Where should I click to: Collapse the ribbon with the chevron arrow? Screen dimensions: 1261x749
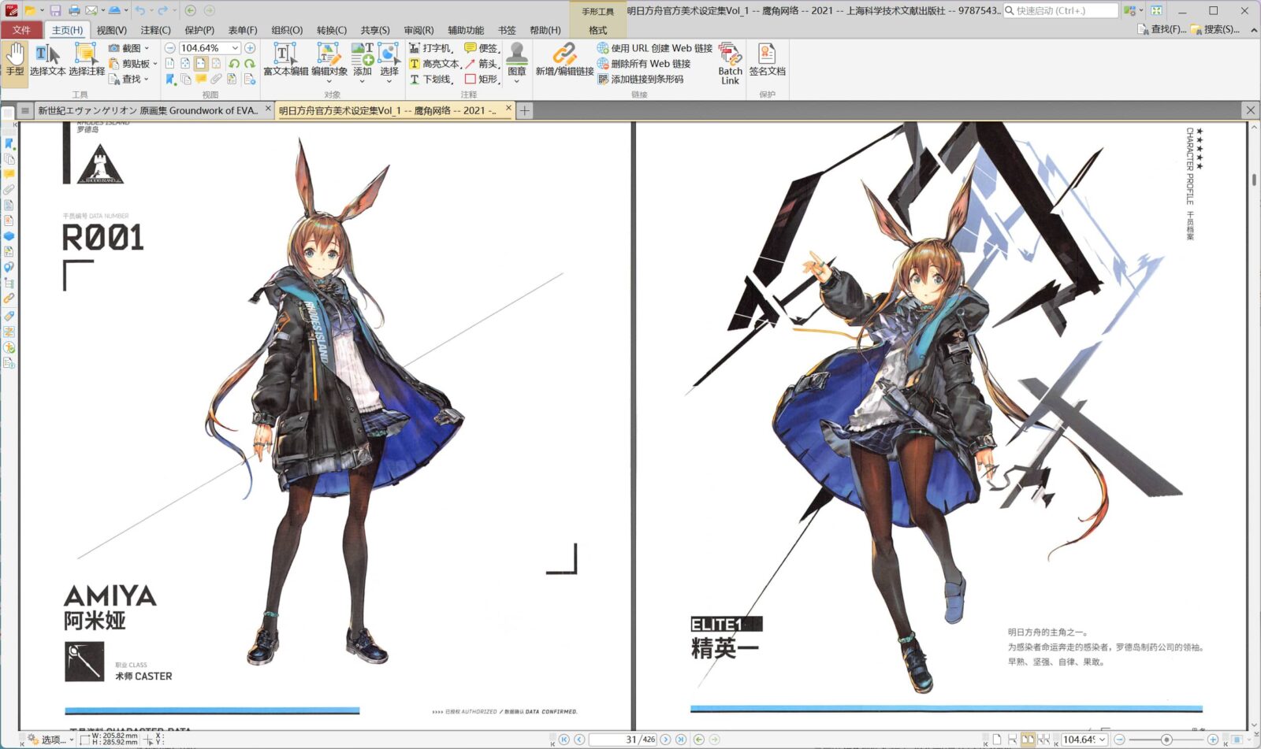click(1254, 30)
